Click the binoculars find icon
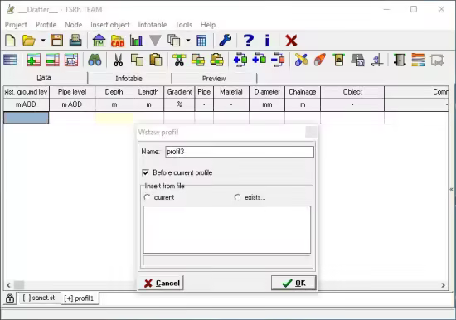 pyautogui.click(x=95, y=61)
